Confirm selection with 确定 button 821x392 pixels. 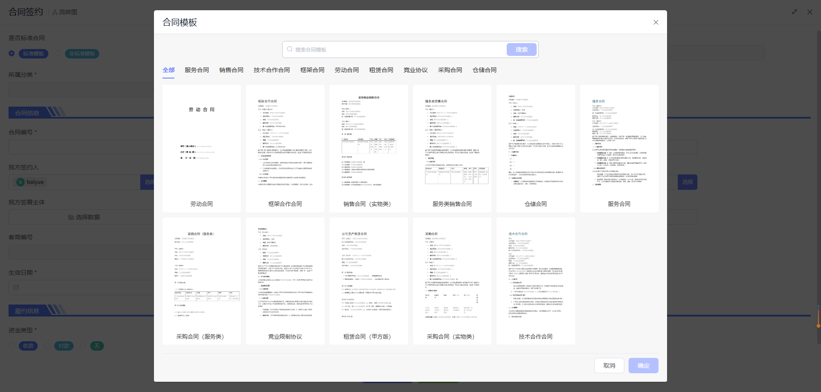(x=643, y=366)
